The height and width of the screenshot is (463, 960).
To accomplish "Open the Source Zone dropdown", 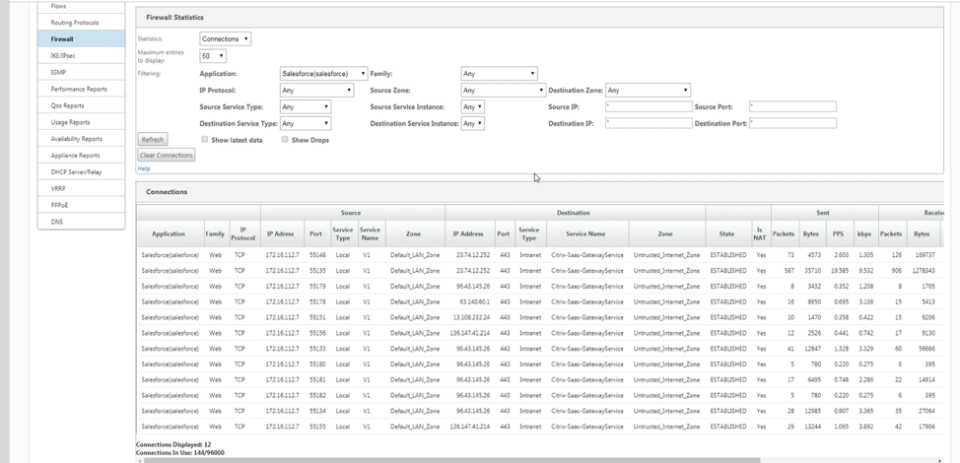I will pos(503,90).
